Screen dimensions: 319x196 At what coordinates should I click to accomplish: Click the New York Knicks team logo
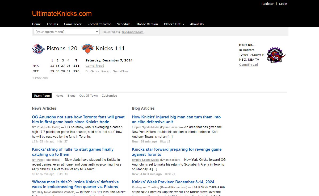[88, 49]
